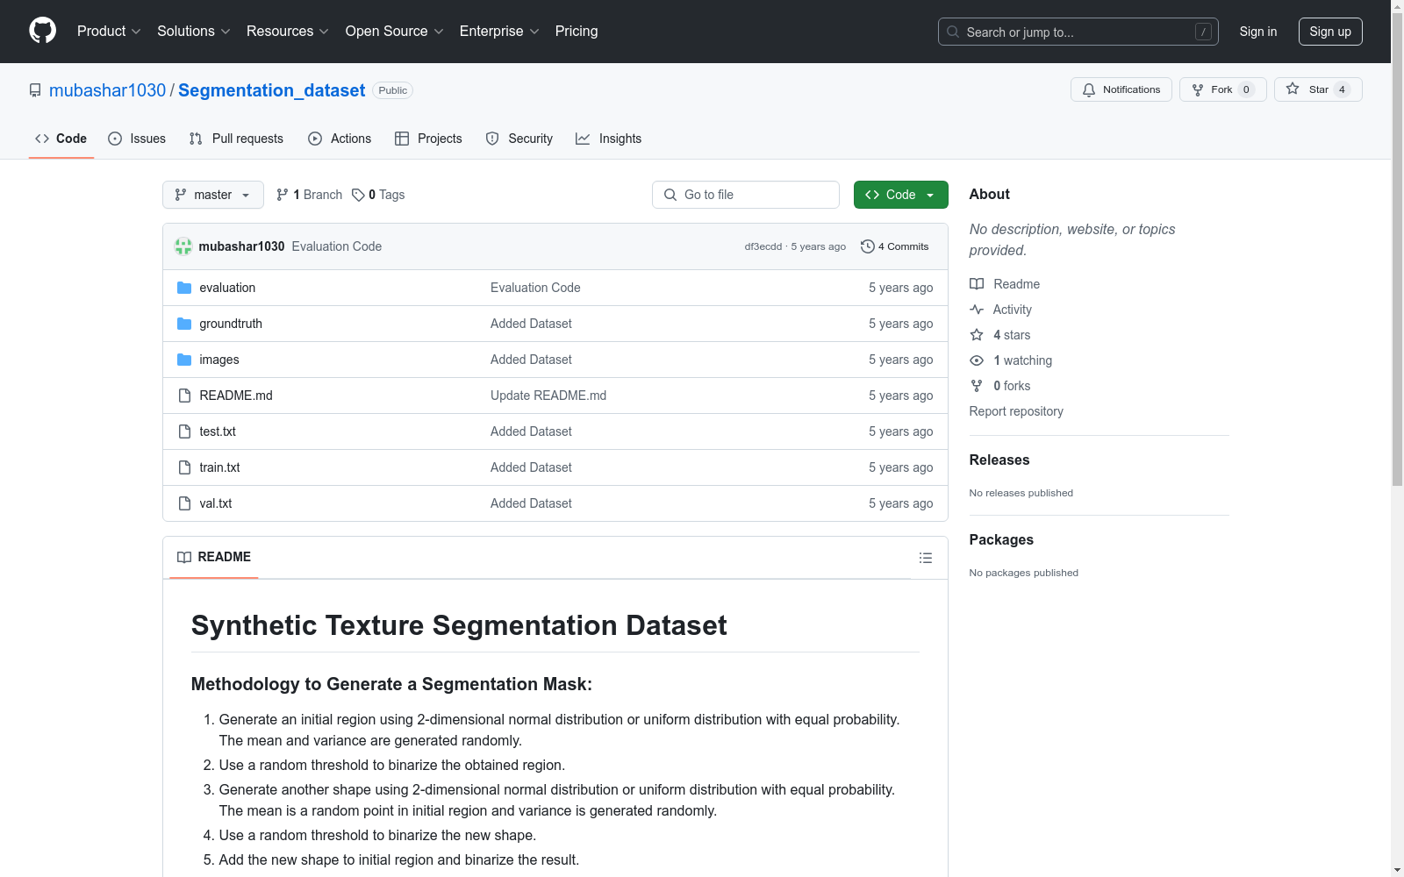Click the GitHub logo icon
The width and height of the screenshot is (1404, 877).
click(42, 31)
